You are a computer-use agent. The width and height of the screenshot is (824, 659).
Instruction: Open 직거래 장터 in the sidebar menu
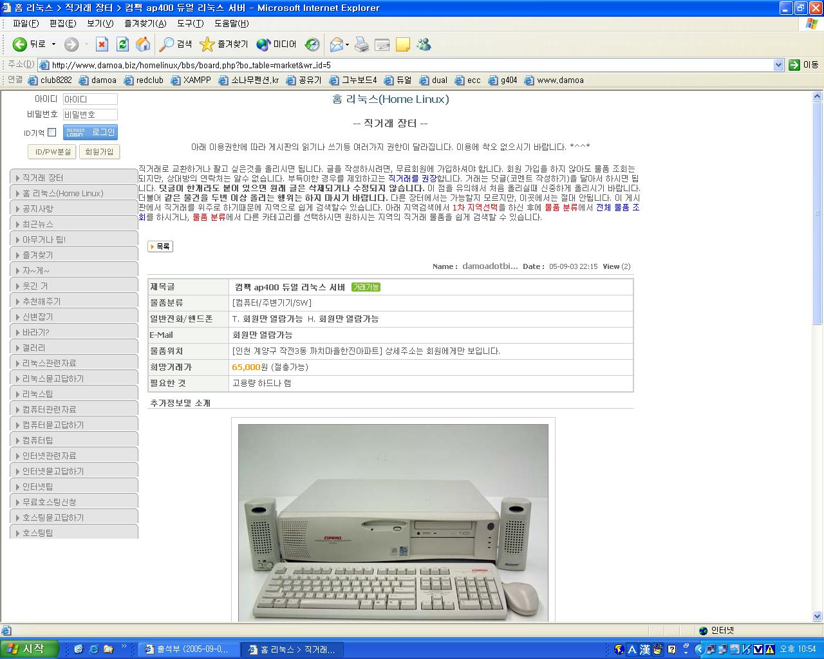coord(74,178)
